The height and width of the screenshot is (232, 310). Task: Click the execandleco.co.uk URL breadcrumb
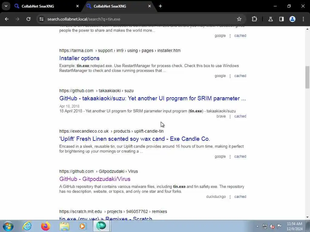(111, 131)
